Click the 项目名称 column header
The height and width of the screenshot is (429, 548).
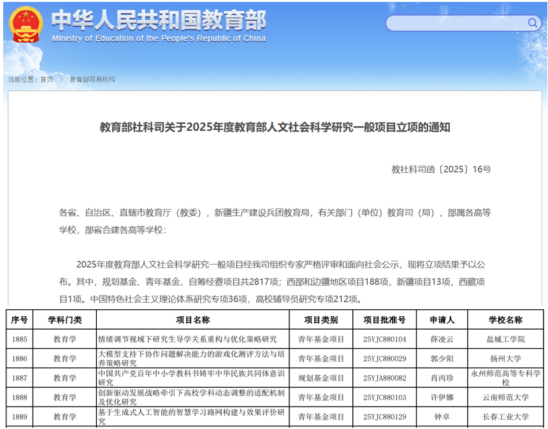[192, 320]
